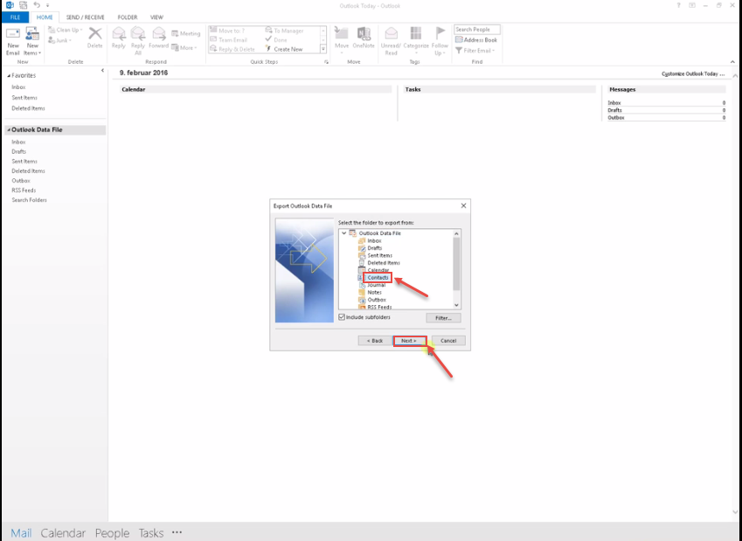The width and height of the screenshot is (742, 541).
Task: Open the FILE tab
Action: [x=15, y=17]
